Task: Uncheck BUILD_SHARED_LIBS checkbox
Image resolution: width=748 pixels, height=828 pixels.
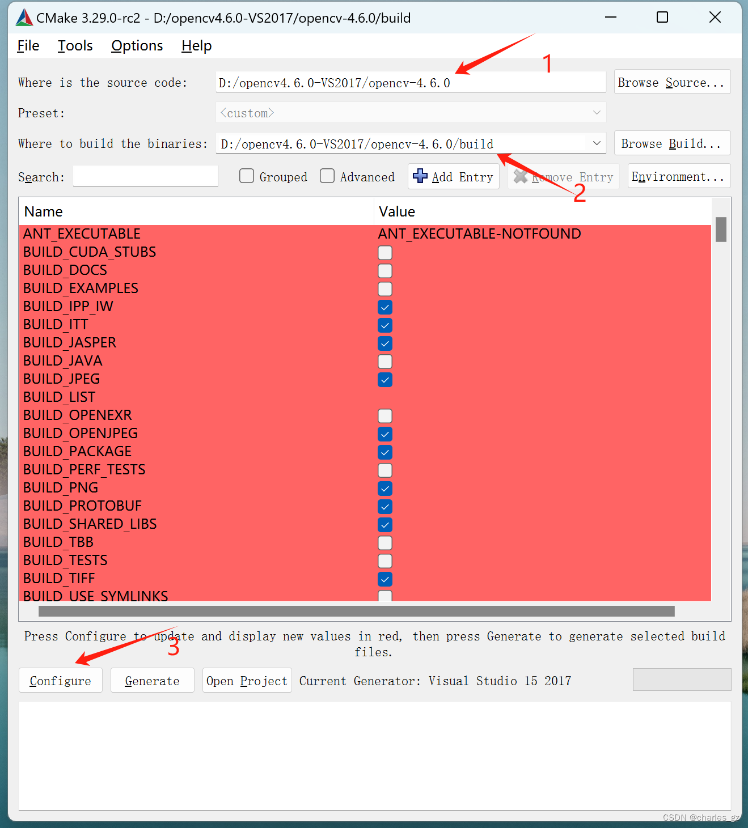Action: click(385, 525)
